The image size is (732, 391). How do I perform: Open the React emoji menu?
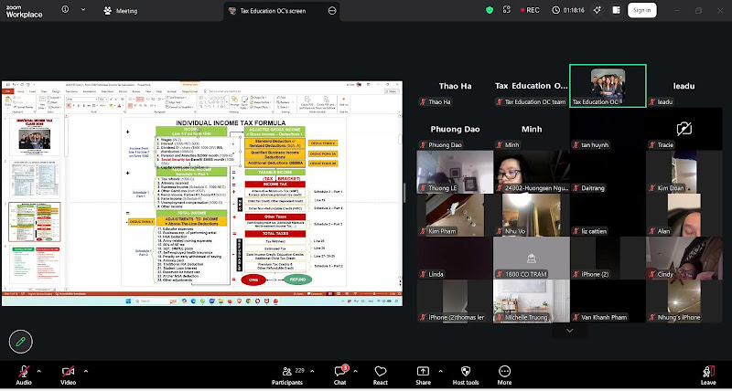click(x=381, y=375)
